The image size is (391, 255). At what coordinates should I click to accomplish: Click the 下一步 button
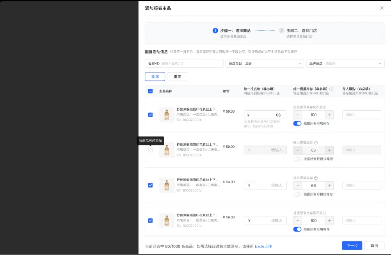352,246
